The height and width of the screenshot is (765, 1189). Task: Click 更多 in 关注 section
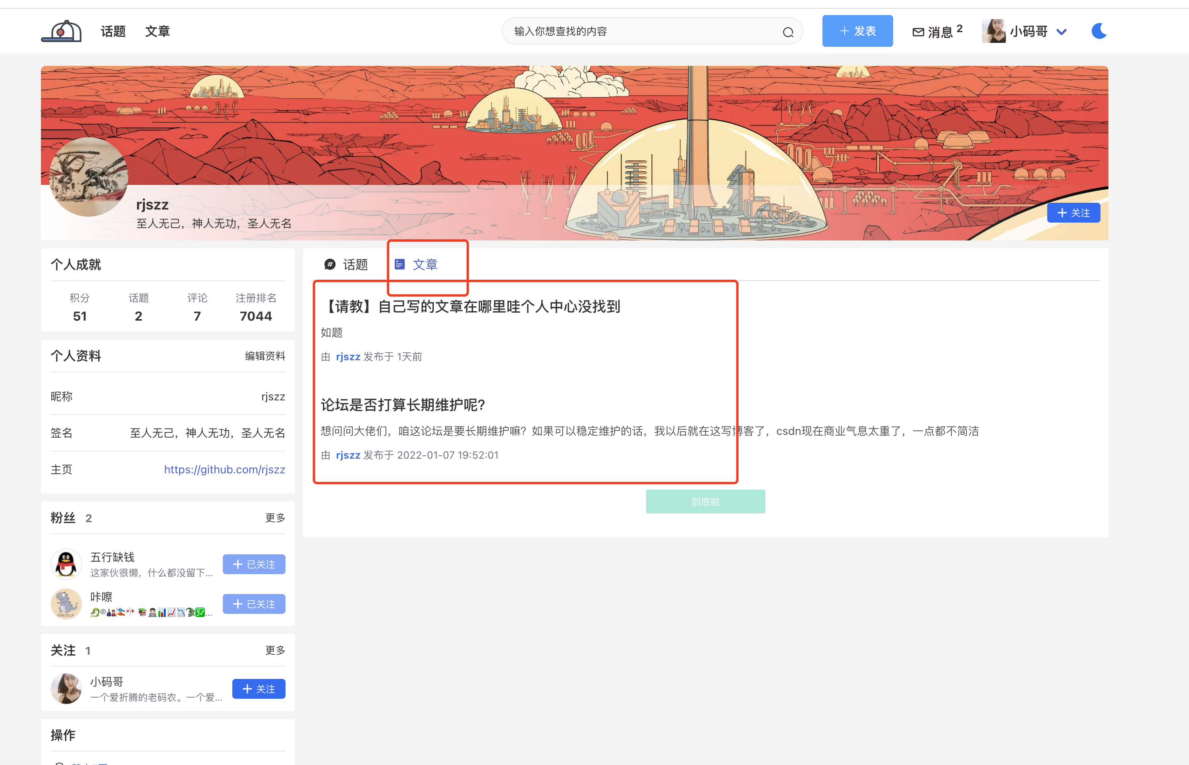click(x=275, y=650)
